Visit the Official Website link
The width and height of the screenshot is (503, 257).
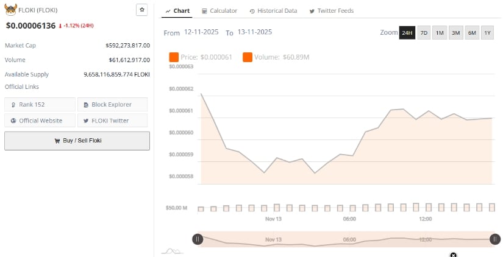coord(40,121)
